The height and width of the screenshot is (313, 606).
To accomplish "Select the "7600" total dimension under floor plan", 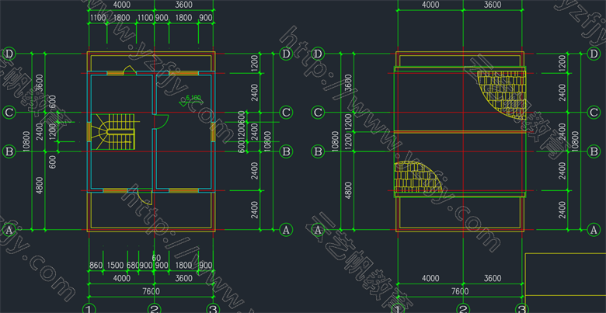I will pos(151,291).
